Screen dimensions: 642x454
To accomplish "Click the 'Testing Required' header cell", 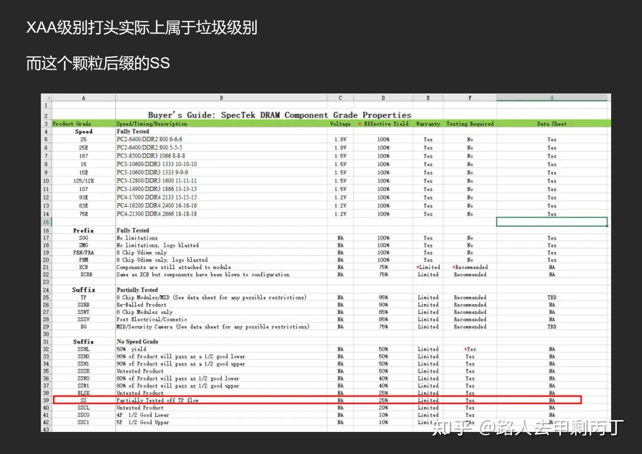I will (470, 124).
